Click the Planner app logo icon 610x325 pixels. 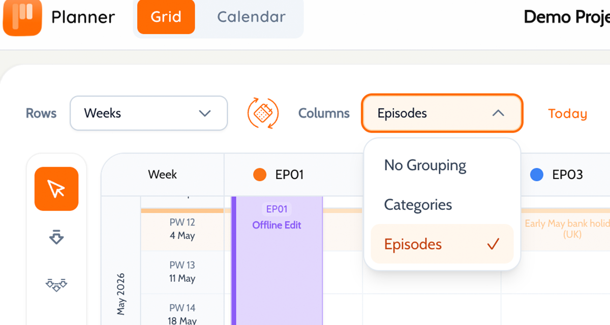(x=22, y=17)
